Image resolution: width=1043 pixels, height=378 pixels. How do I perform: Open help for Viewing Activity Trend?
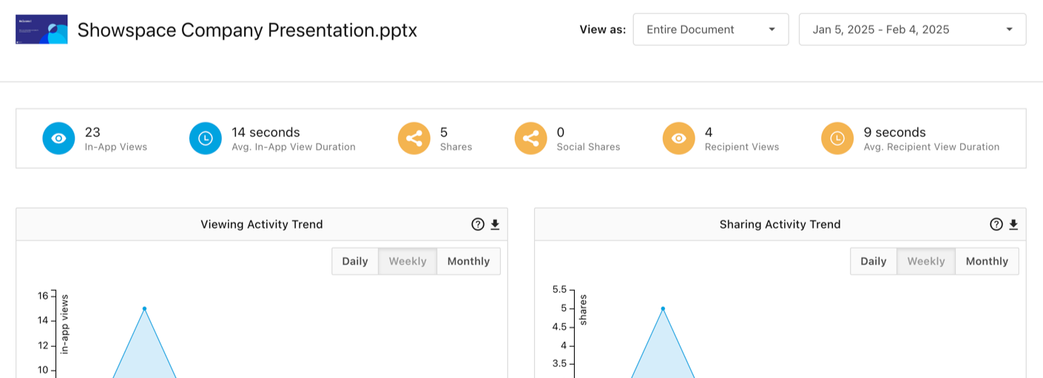pos(478,225)
